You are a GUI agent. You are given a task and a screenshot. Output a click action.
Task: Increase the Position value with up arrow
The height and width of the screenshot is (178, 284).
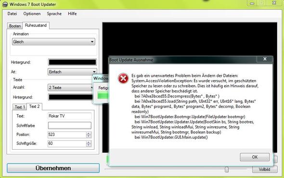(89, 133)
